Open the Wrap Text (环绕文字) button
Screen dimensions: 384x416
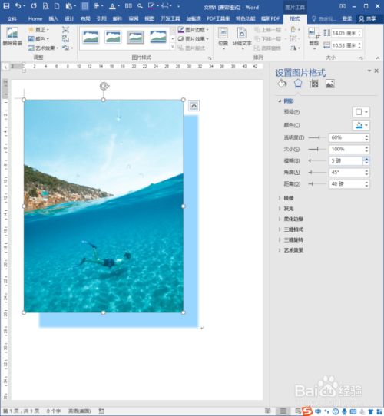point(242,38)
